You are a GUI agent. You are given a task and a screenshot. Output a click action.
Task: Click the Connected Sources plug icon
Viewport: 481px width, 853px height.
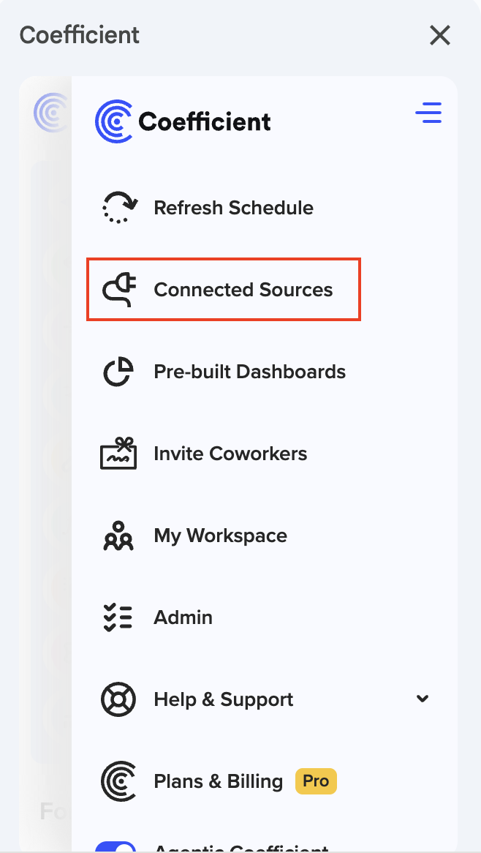click(x=118, y=290)
